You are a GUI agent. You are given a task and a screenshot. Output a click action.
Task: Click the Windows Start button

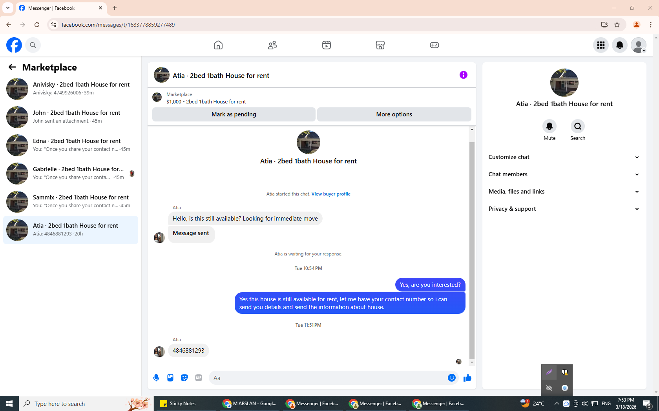[x=9, y=404]
